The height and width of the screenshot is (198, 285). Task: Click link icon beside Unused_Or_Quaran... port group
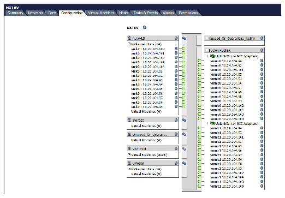[184, 134]
